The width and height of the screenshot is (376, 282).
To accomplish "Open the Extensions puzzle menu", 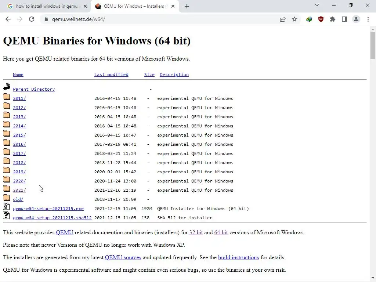I will click(x=333, y=19).
